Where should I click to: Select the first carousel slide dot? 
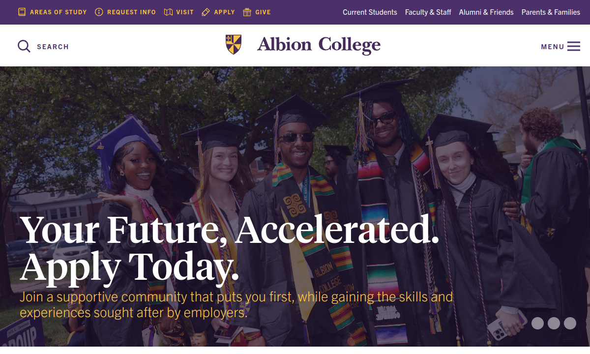537,323
